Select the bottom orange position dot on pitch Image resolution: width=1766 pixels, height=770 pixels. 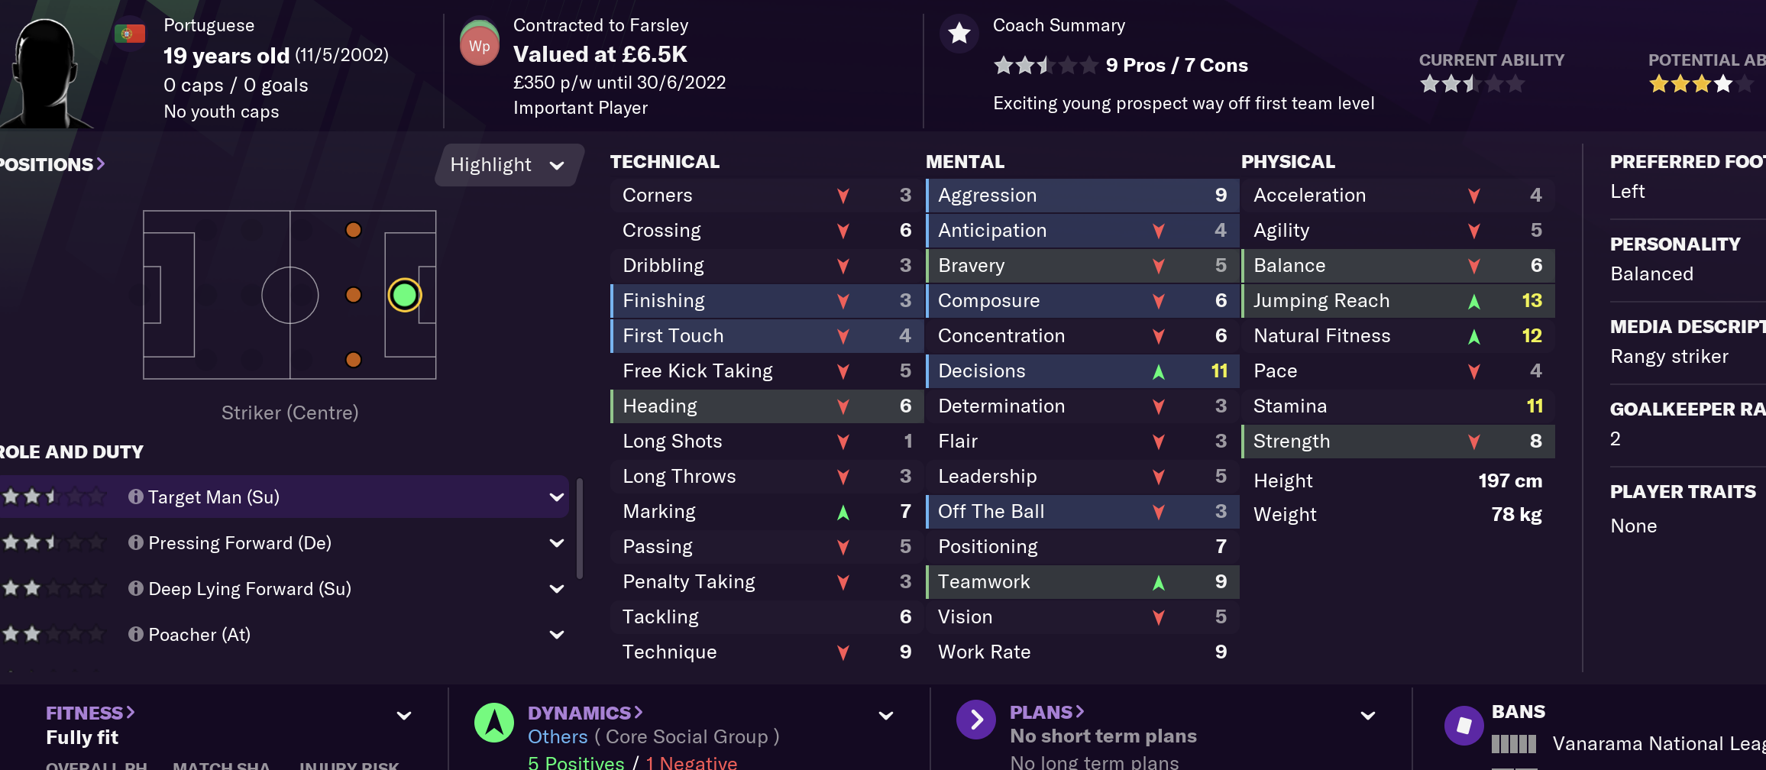(x=353, y=360)
